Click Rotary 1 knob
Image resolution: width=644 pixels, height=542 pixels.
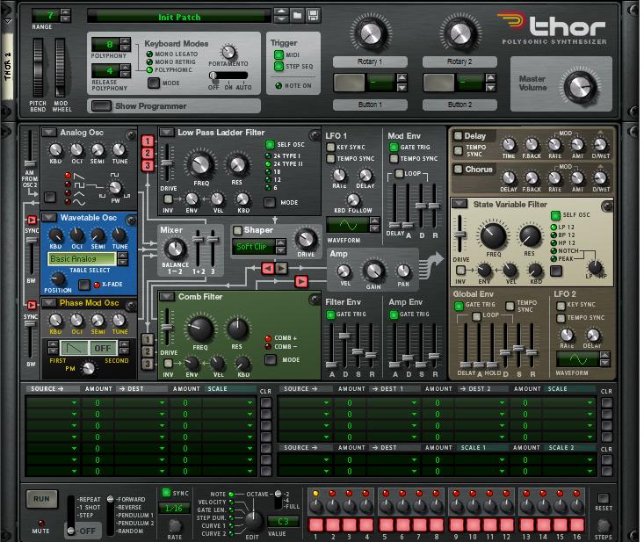[370, 33]
